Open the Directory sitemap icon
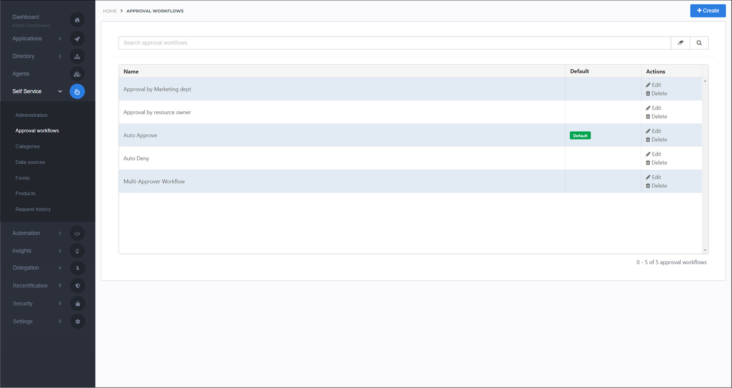This screenshot has width=732, height=388. click(77, 56)
